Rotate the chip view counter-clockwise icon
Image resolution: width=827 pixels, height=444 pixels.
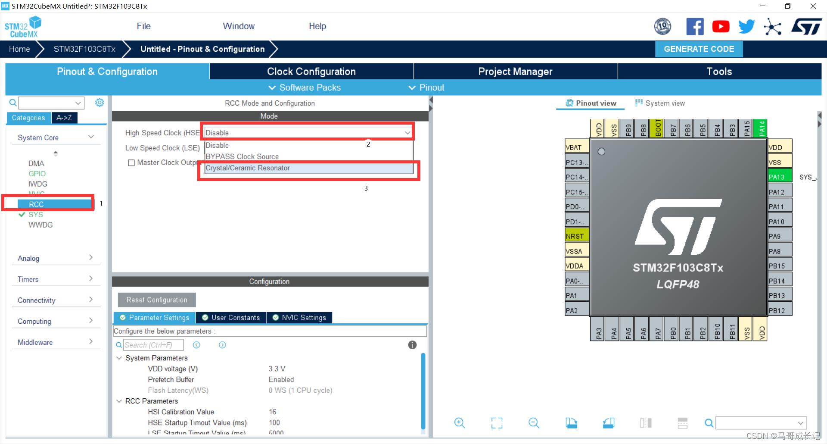coord(609,423)
